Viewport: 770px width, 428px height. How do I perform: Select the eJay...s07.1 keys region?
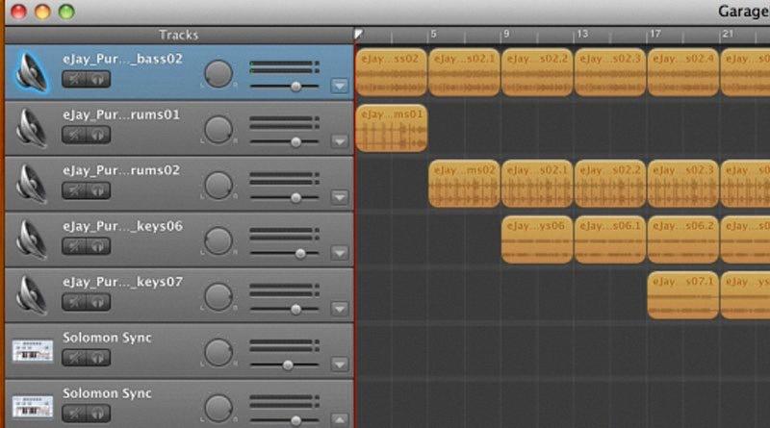click(683, 294)
